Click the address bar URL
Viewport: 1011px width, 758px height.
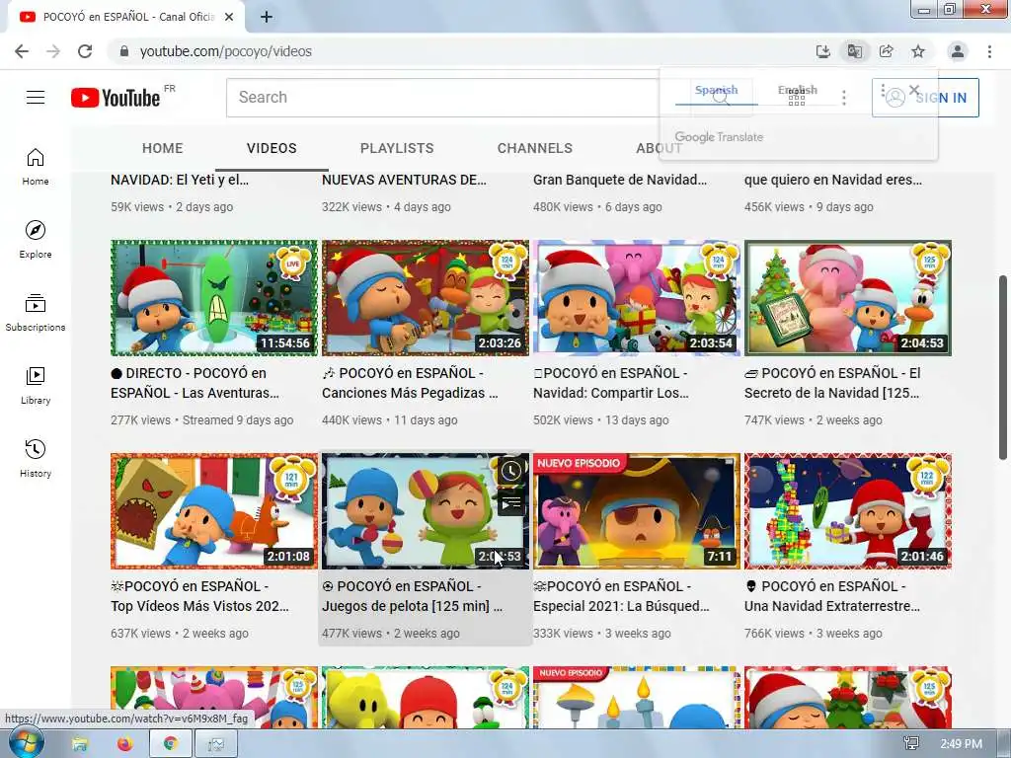click(226, 51)
